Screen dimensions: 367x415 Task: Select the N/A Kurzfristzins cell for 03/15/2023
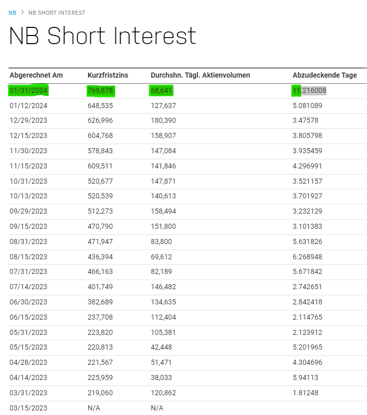[x=93, y=407]
